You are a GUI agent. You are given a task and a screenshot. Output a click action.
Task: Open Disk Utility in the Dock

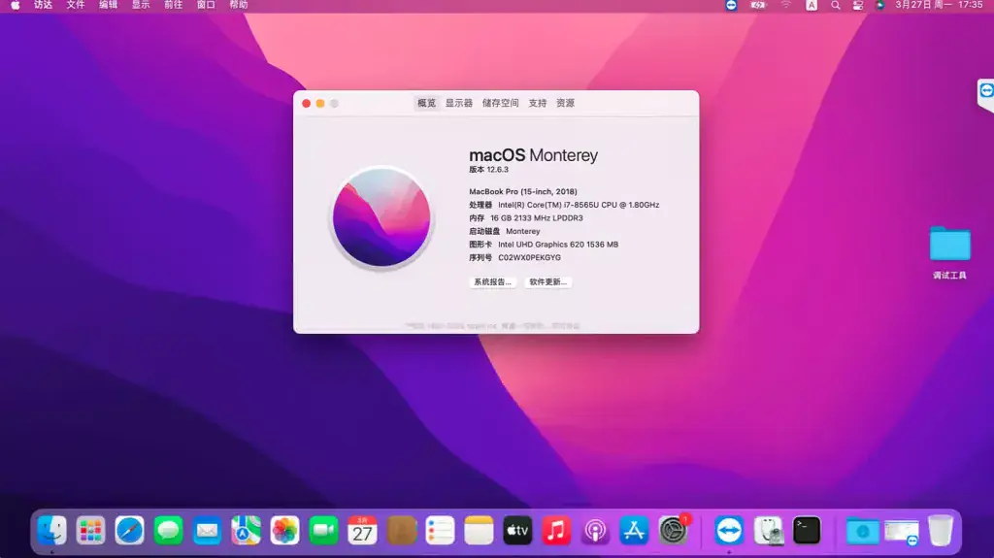click(769, 531)
